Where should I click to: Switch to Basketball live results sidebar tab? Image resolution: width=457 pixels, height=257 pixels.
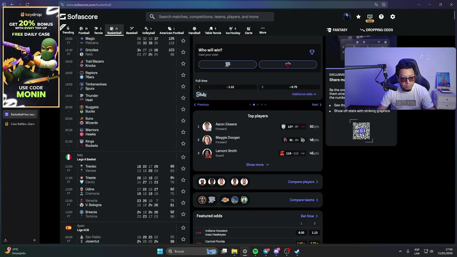coord(20,115)
